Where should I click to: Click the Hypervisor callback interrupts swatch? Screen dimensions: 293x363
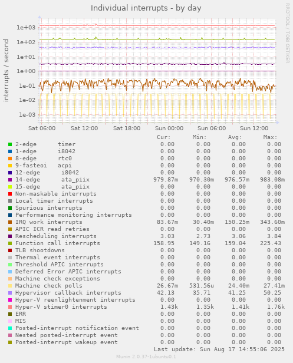point(10,293)
